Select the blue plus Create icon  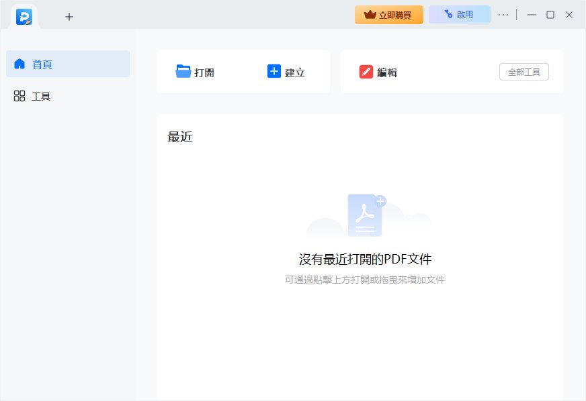coord(274,71)
